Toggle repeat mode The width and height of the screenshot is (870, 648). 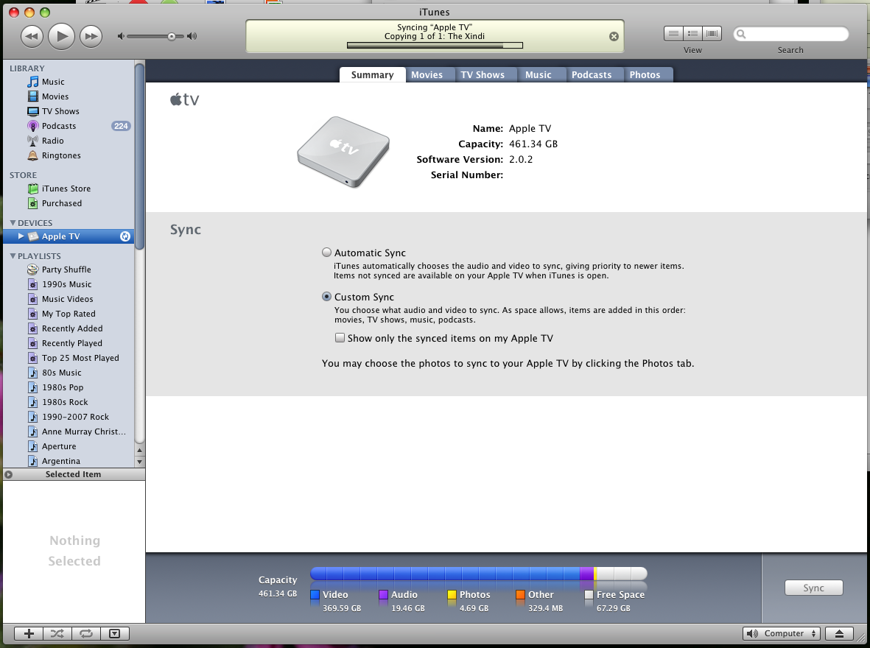(86, 633)
